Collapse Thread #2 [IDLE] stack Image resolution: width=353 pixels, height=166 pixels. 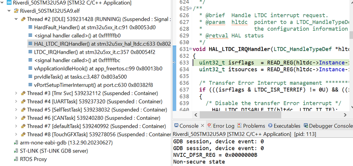pyautogui.click(x=16, y=19)
